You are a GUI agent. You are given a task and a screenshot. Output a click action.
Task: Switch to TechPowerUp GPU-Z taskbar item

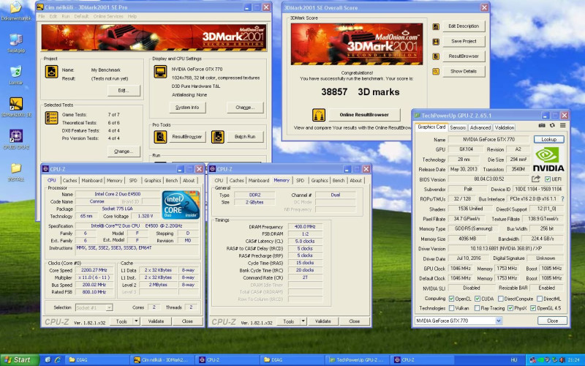click(x=356, y=359)
